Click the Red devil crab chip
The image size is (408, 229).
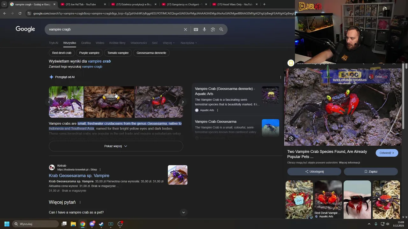[x=62, y=53]
